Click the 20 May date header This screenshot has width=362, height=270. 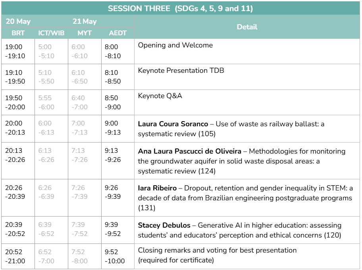[x=18, y=21]
